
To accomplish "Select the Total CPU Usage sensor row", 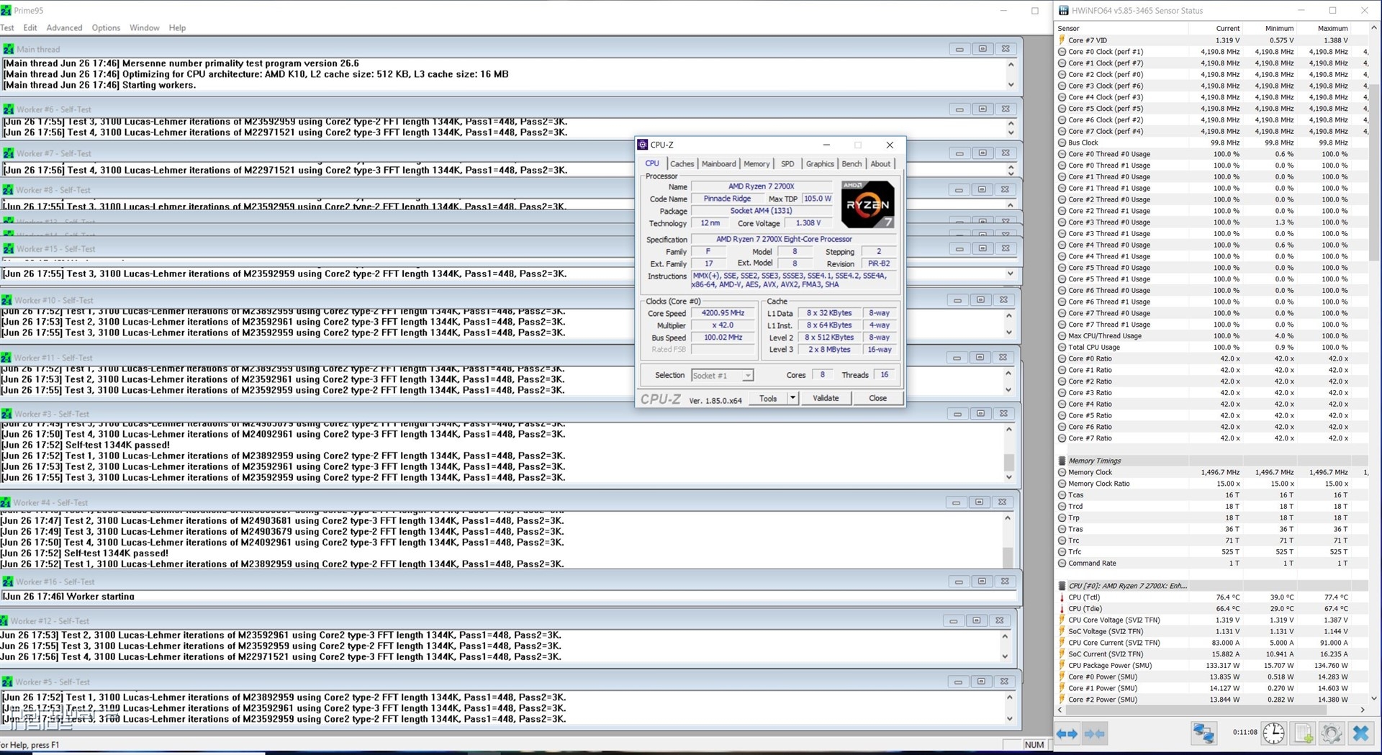I will click(x=1212, y=347).
